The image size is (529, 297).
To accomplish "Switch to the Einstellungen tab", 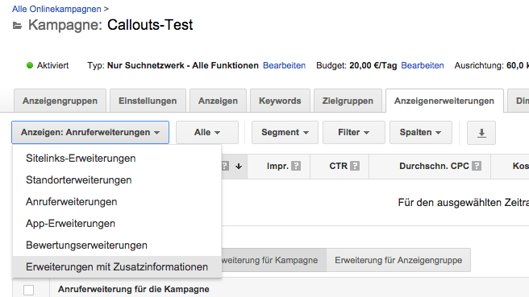I will pyautogui.click(x=148, y=101).
